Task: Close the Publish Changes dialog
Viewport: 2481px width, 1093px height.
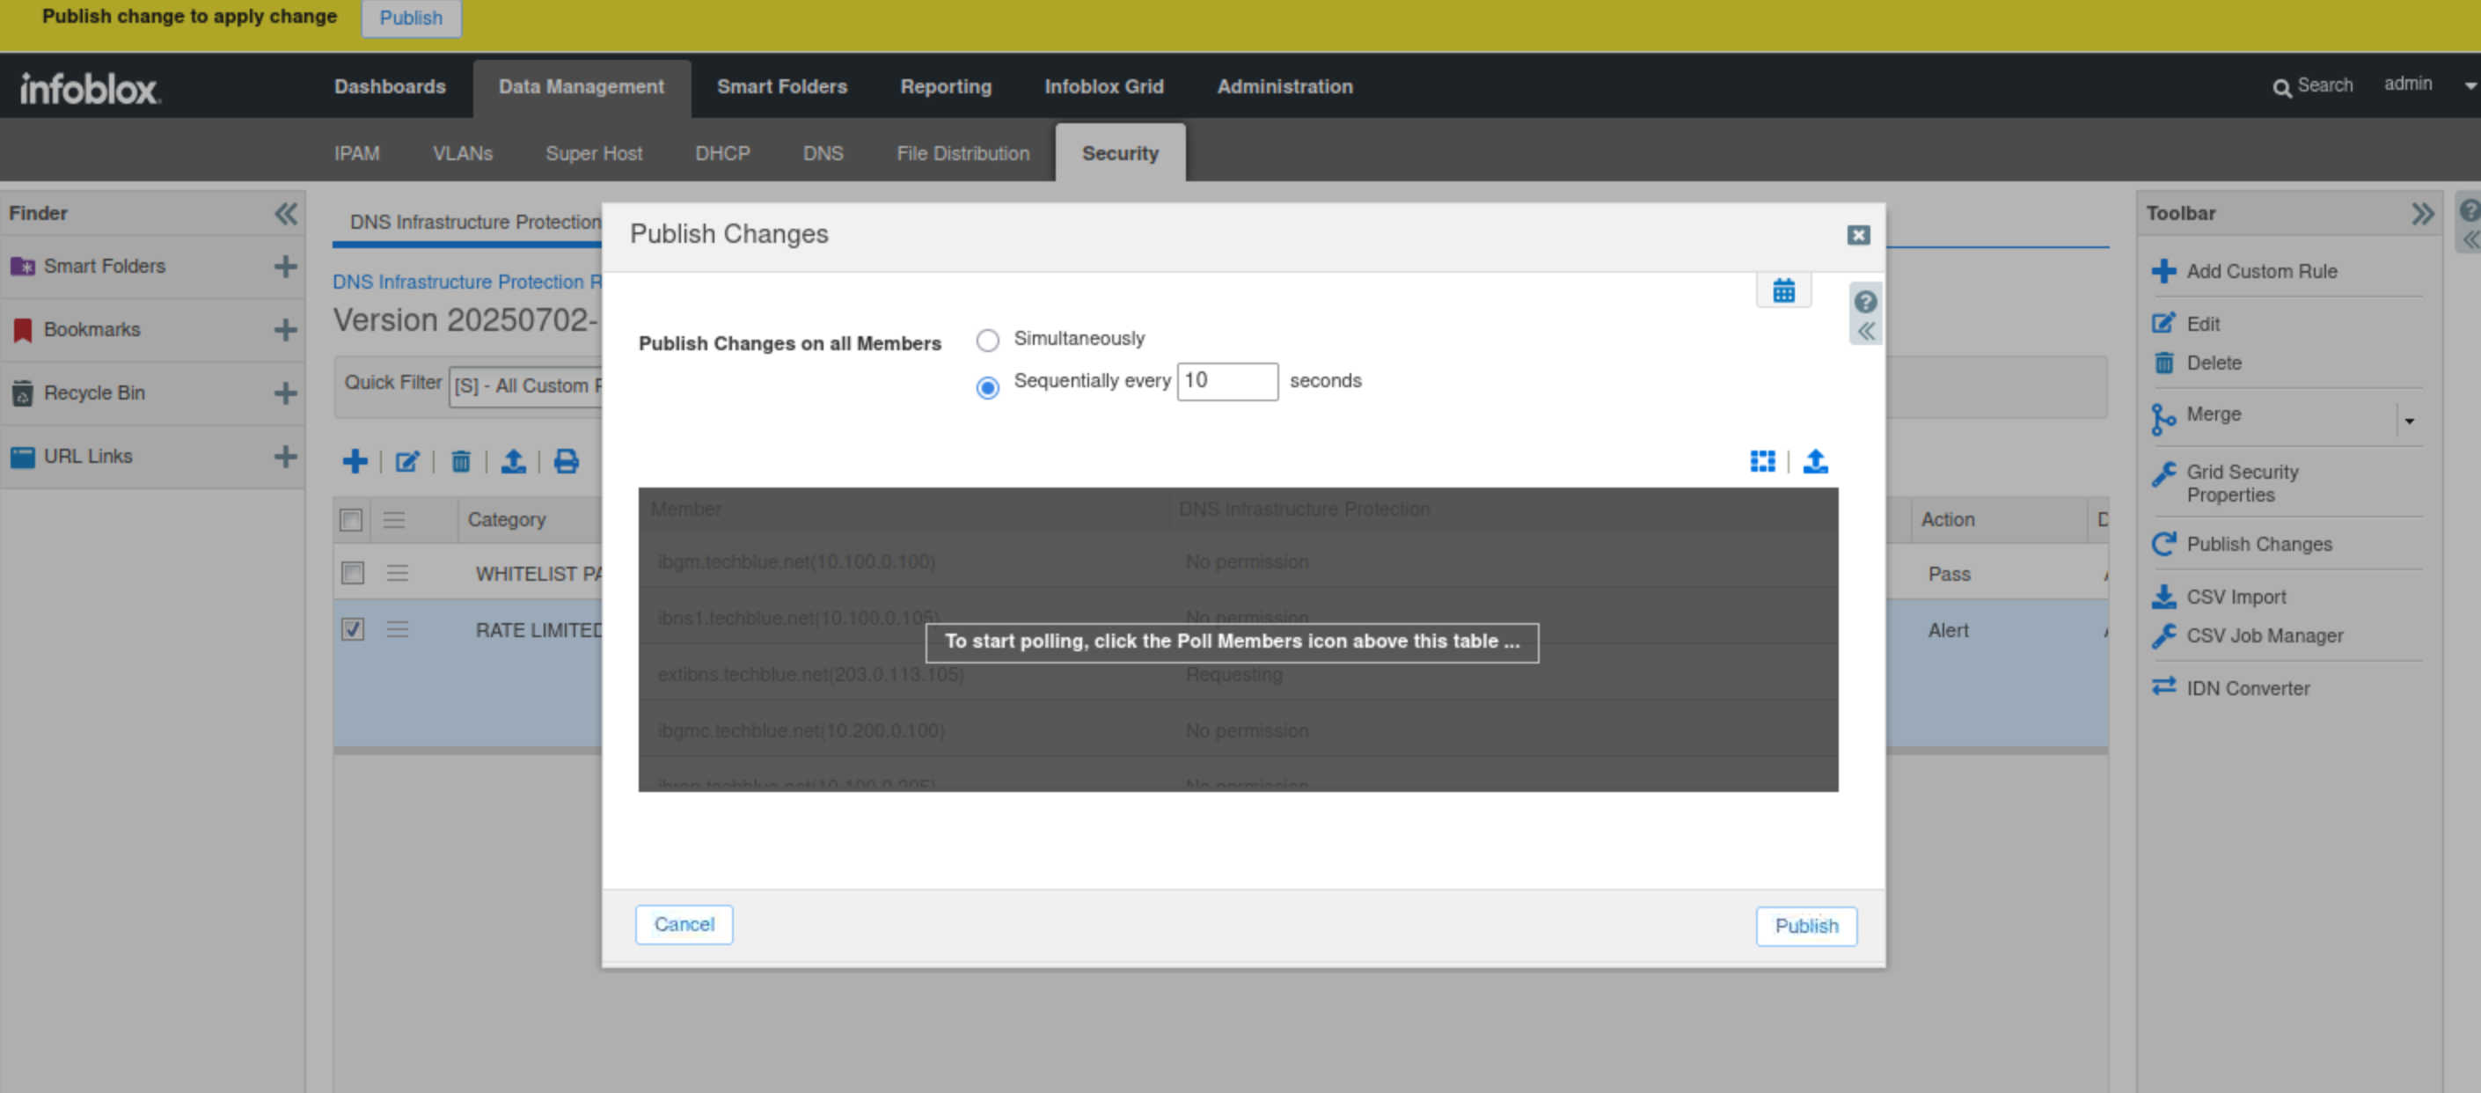Action: tap(1859, 235)
